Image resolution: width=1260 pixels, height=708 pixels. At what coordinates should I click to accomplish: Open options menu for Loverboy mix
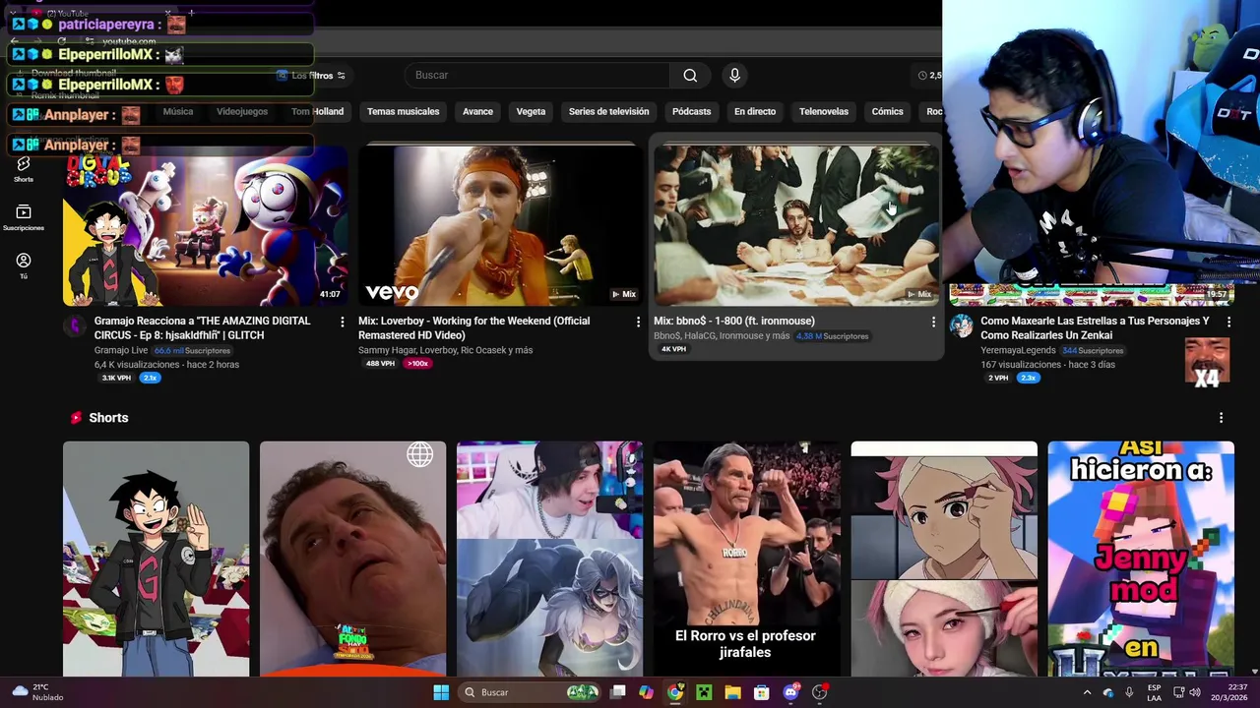pyautogui.click(x=638, y=322)
